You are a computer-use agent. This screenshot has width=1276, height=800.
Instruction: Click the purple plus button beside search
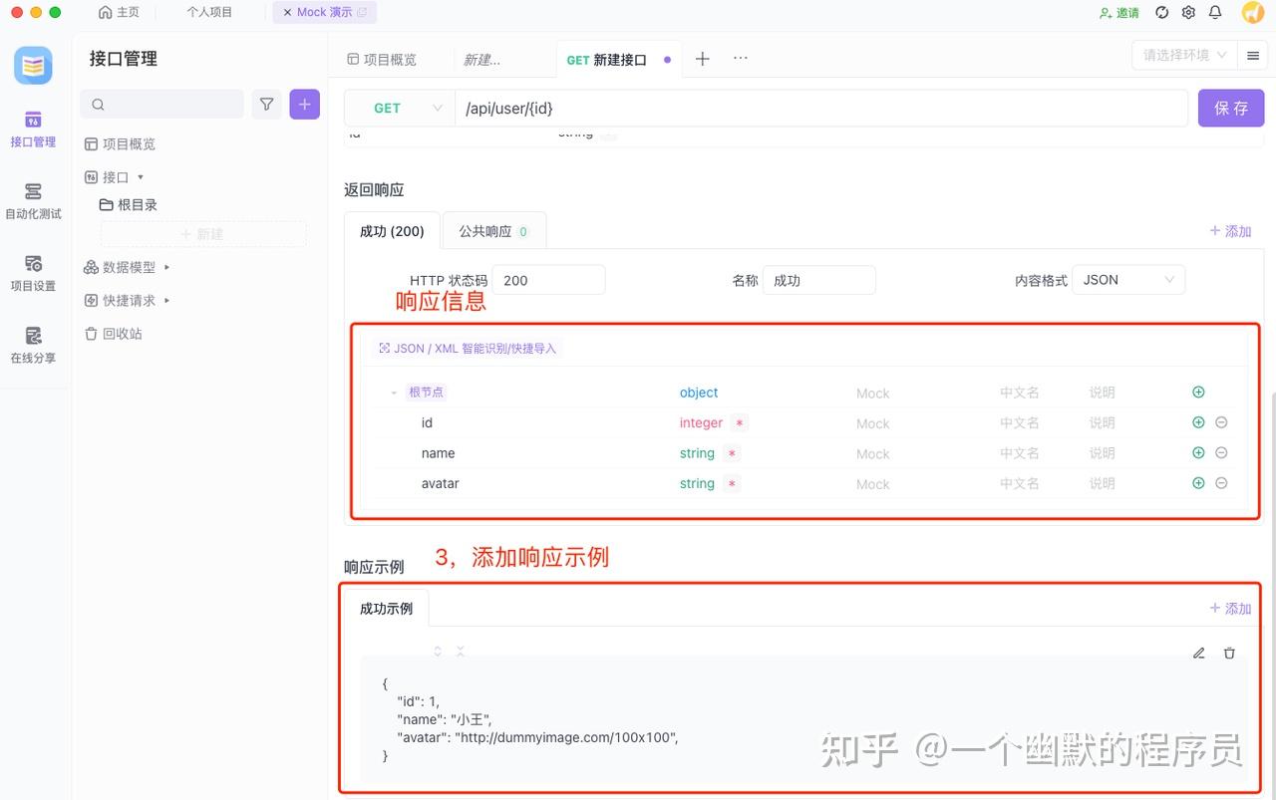click(305, 104)
